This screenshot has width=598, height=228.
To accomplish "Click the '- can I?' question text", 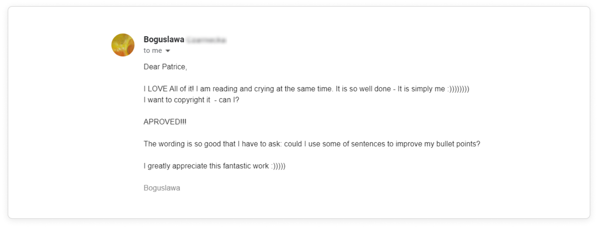I will [x=227, y=100].
